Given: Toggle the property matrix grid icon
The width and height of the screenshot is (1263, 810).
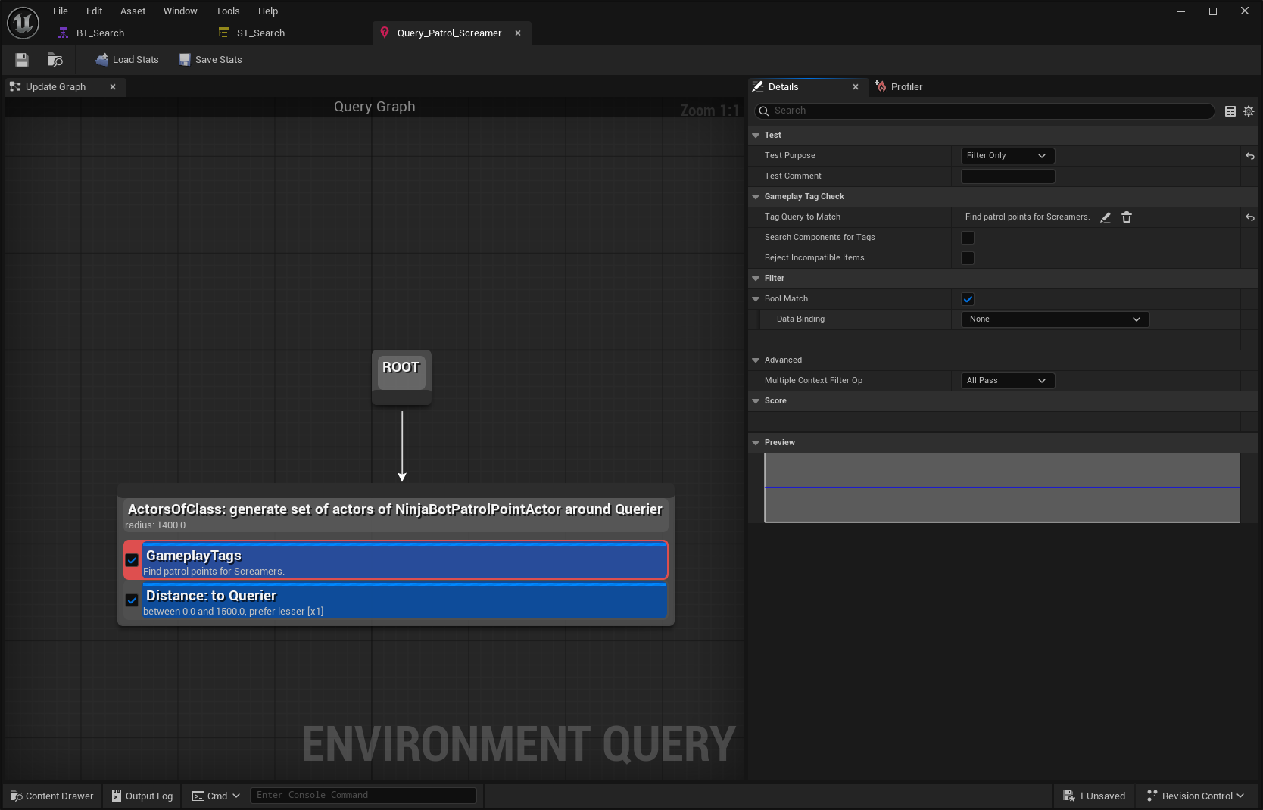Looking at the screenshot, I should tap(1230, 111).
